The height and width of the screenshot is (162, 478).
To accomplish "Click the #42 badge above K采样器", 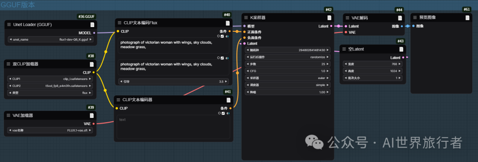I will [328, 10].
